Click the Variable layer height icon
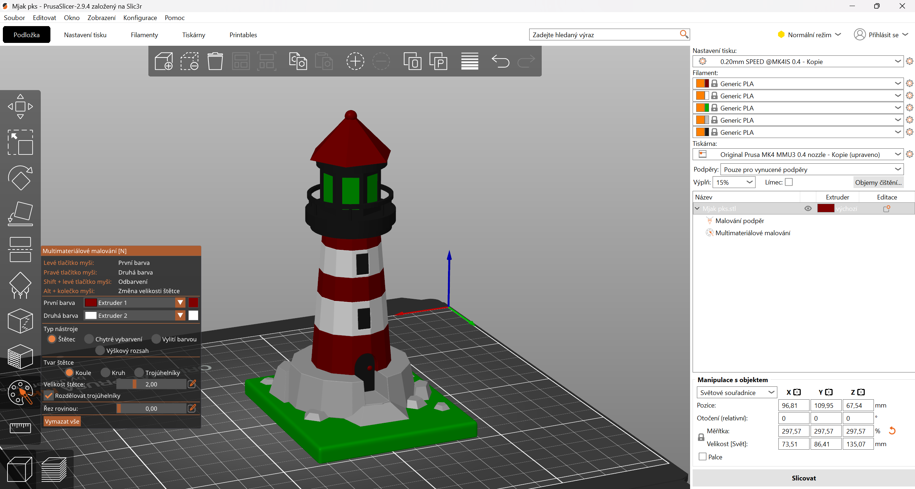 tap(469, 61)
